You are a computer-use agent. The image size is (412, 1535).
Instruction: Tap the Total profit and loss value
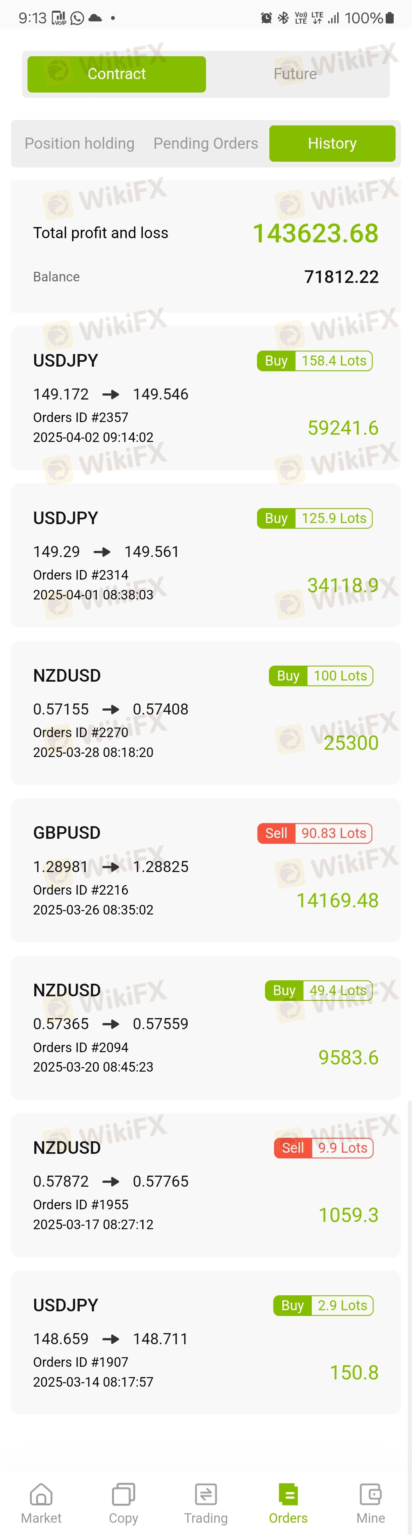click(x=315, y=233)
